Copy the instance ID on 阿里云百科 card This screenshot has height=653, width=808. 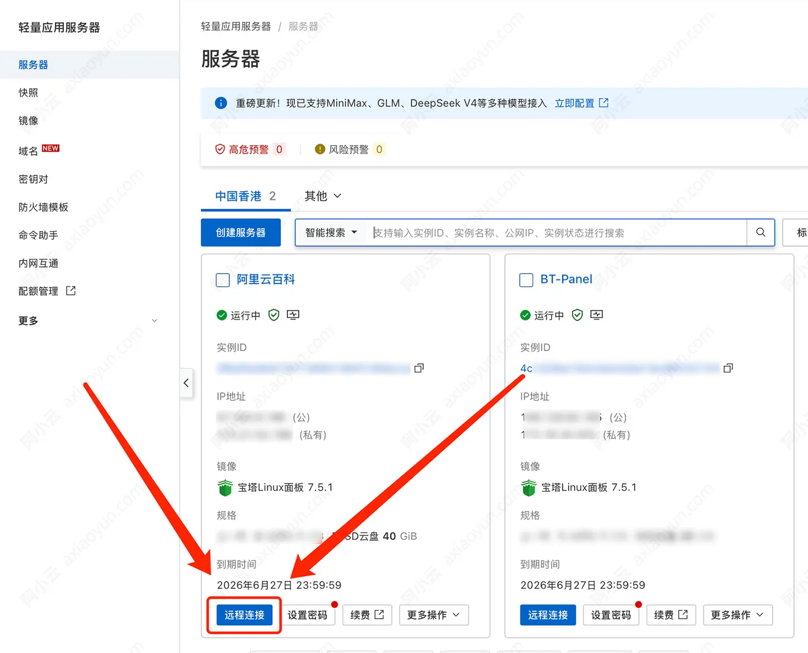tap(419, 368)
